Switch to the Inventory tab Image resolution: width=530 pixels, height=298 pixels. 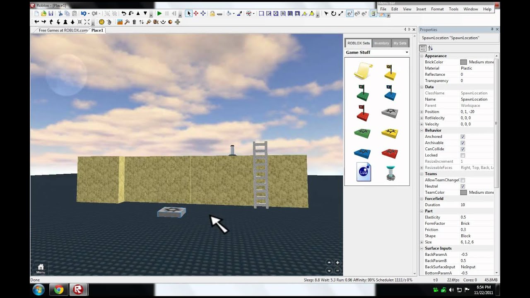[x=381, y=43]
